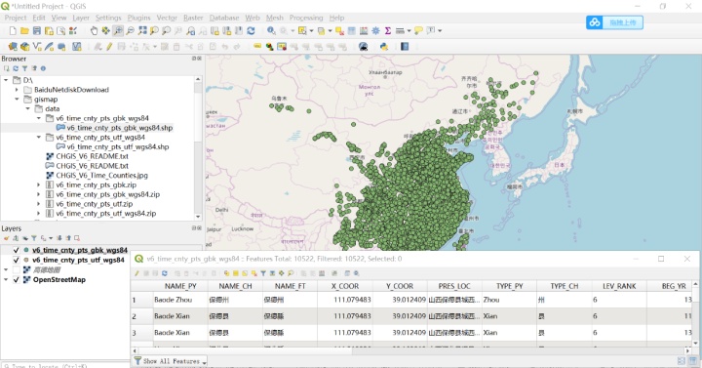Open the Vector menu

click(167, 18)
